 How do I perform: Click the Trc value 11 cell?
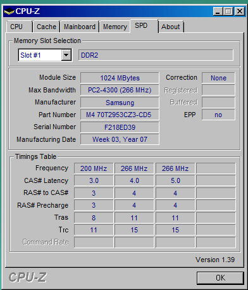coord(94,230)
